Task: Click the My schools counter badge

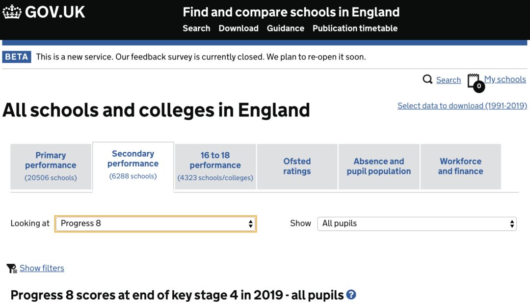Action: (x=479, y=87)
